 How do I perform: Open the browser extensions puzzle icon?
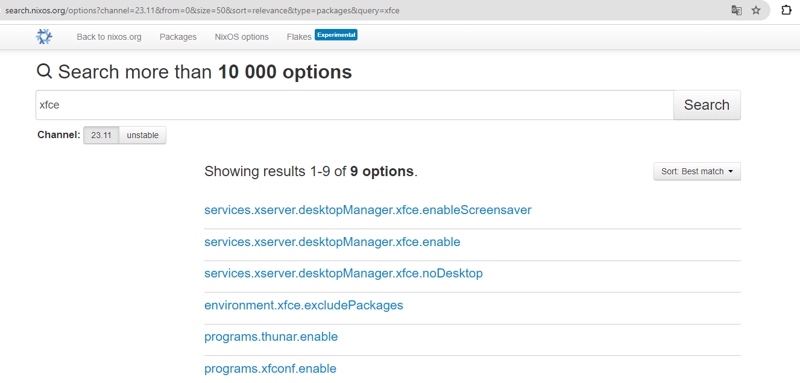coord(786,10)
